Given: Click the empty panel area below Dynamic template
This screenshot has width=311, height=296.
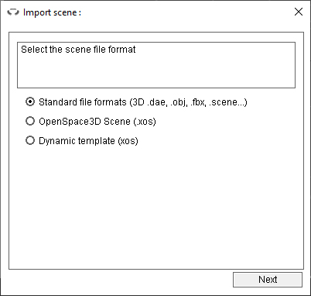Looking at the screenshot, I should tap(156, 207).
